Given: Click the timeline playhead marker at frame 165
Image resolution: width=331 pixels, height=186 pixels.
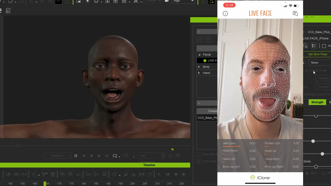Looking at the screenshot, I should click(45, 183).
